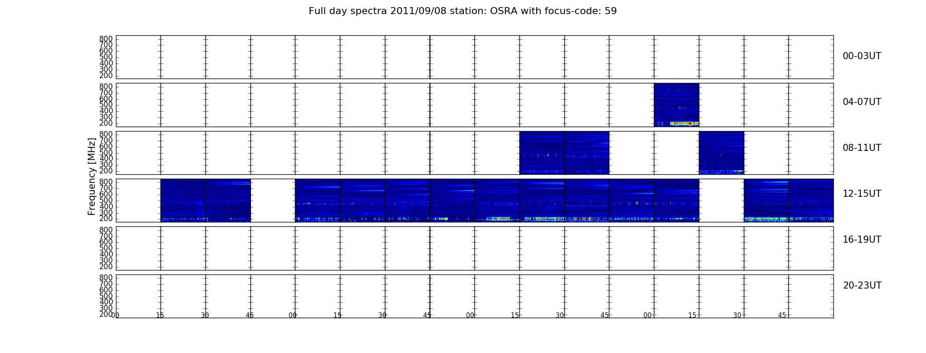Click the plot title 'Full day spectra 2011/09/08'
Screen dimensions: 926x353
coord(377,11)
